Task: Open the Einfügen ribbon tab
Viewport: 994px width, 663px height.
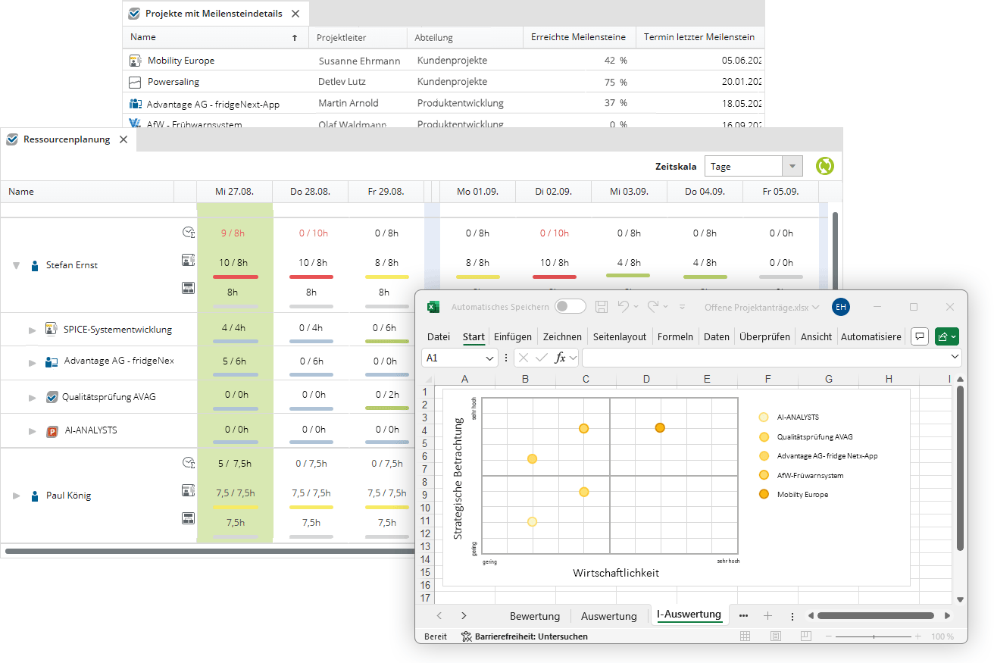Action: [x=513, y=336]
